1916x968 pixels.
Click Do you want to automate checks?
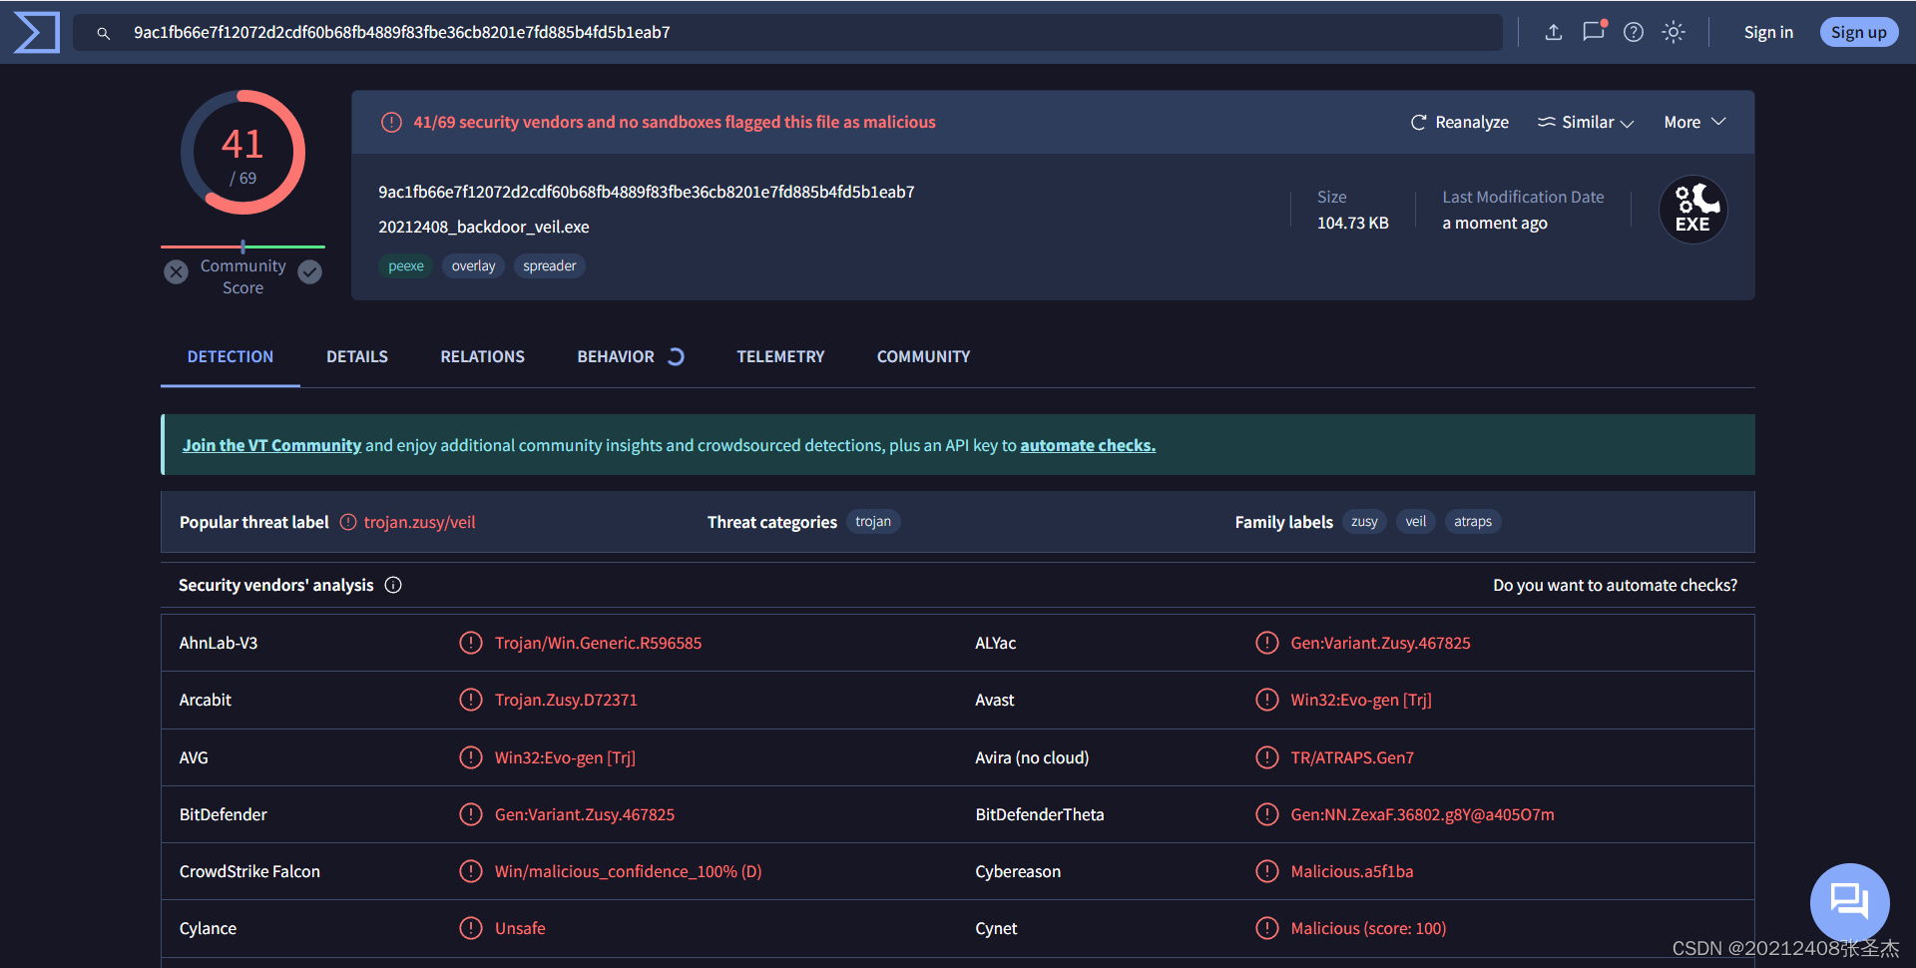[x=1615, y=585]
